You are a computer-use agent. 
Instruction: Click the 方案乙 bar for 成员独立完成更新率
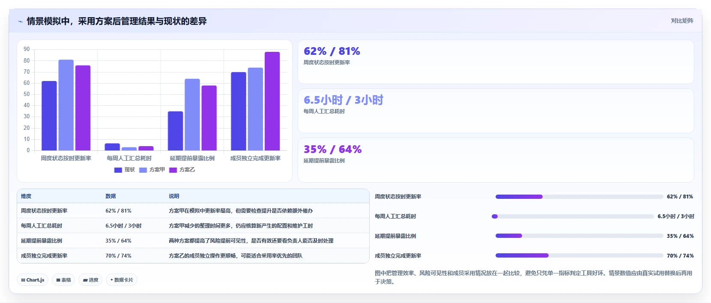tap(272, 101)
